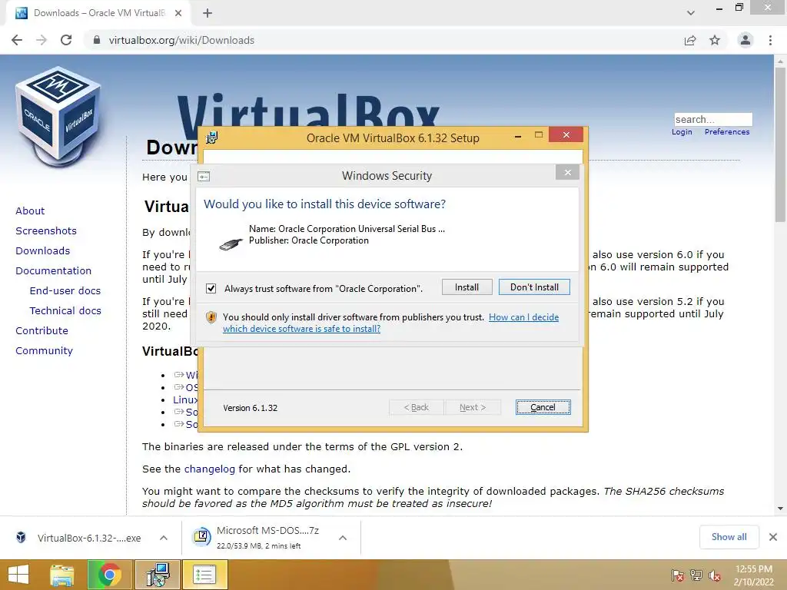Share this page icon in address bar
This screenshot has height=590, width=787.
(690, 40)
